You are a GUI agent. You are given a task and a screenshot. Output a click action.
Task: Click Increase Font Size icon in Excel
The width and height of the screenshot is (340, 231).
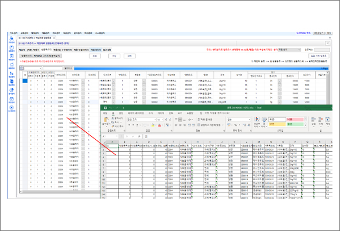pyautogui.click(x=166, y=120)
